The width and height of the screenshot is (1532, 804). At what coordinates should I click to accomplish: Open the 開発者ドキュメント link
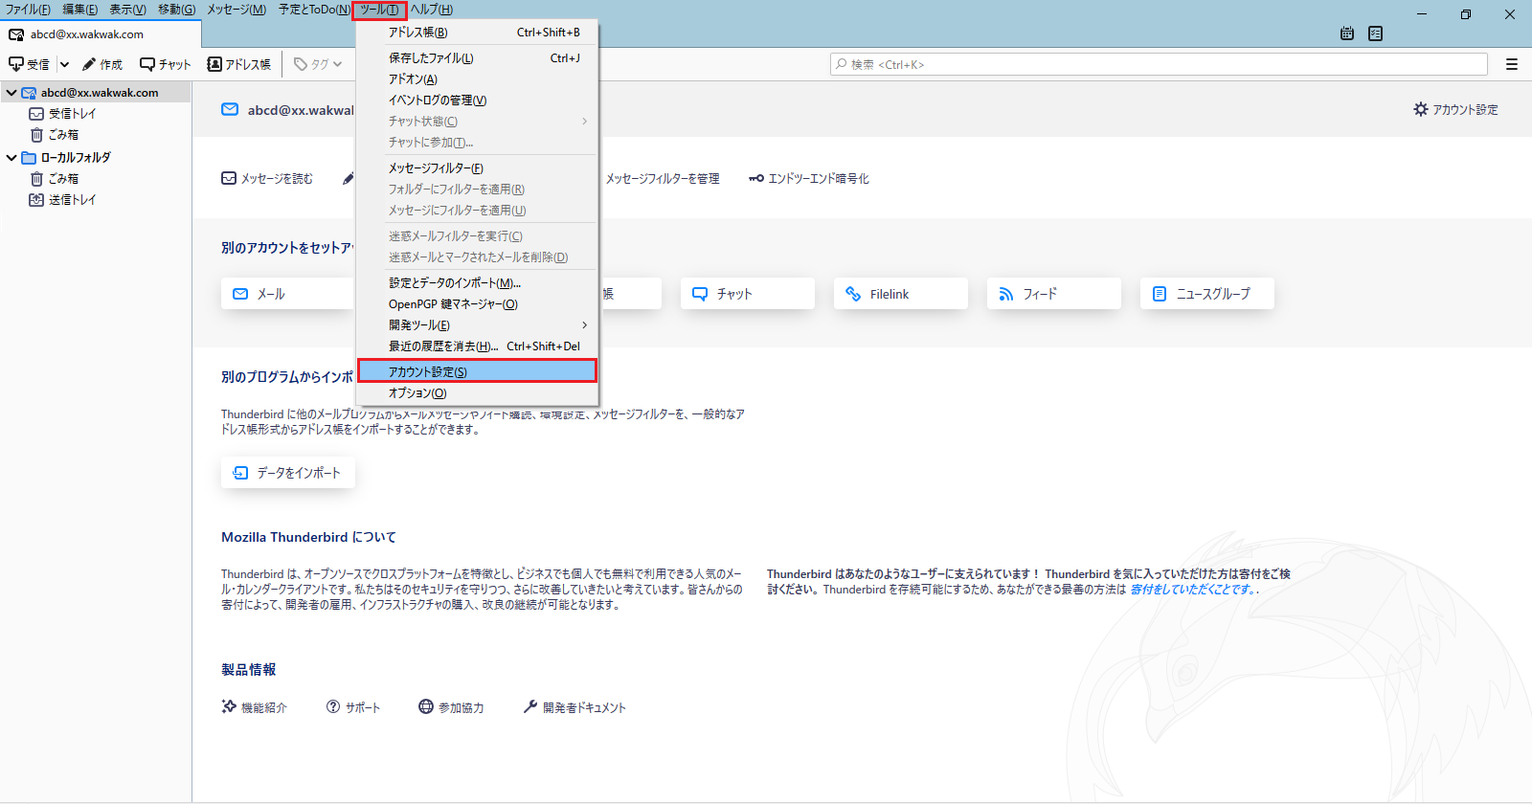pyautogui.click(x=574, y=707)
